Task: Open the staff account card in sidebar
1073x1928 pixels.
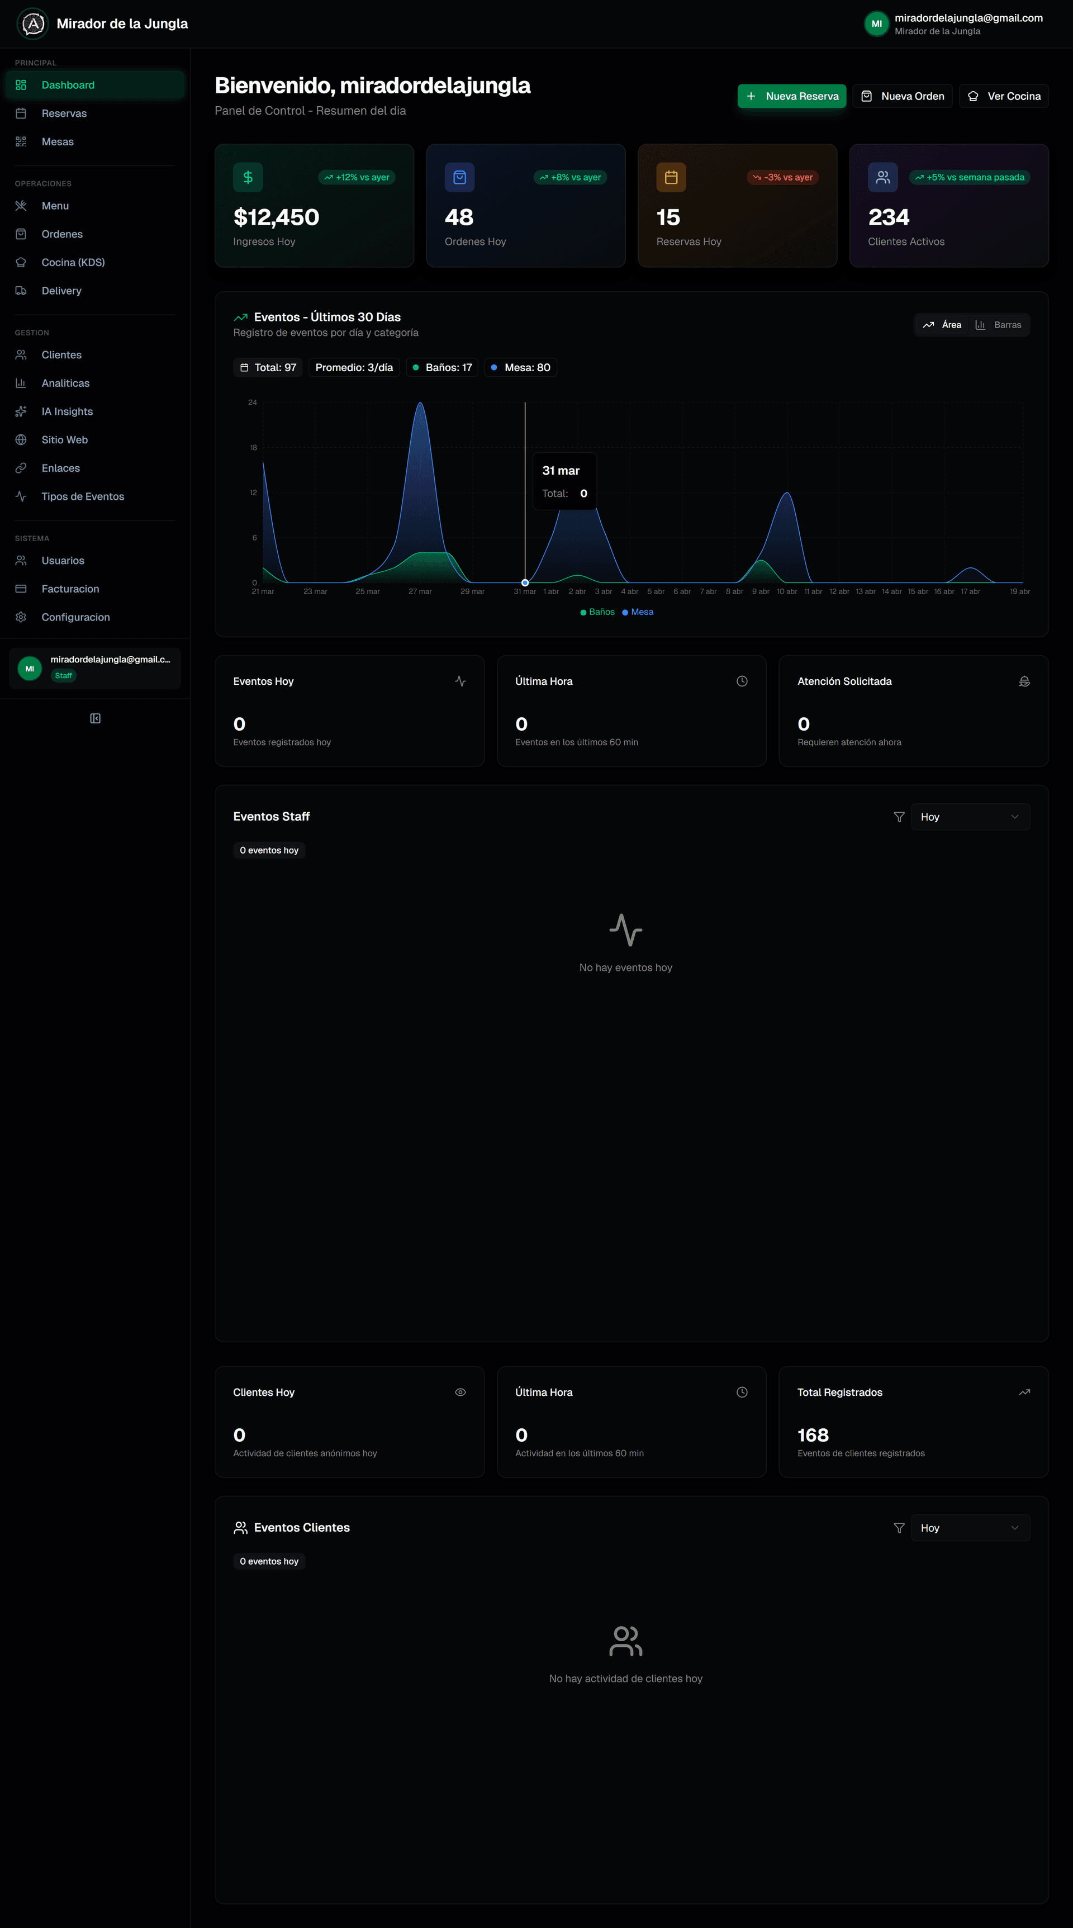Action: click(x=95, y=667)
